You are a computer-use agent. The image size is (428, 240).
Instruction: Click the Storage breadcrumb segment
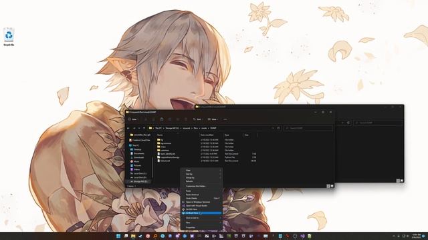point(173,128)
